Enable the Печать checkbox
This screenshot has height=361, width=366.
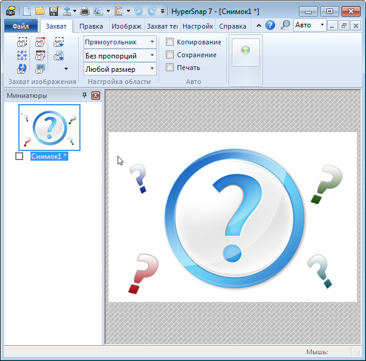point(170,68)
